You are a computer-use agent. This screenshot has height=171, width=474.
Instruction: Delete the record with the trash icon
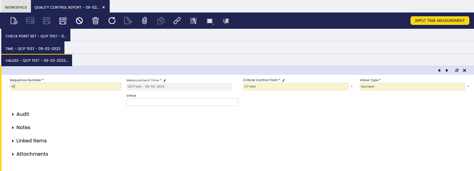95,21
